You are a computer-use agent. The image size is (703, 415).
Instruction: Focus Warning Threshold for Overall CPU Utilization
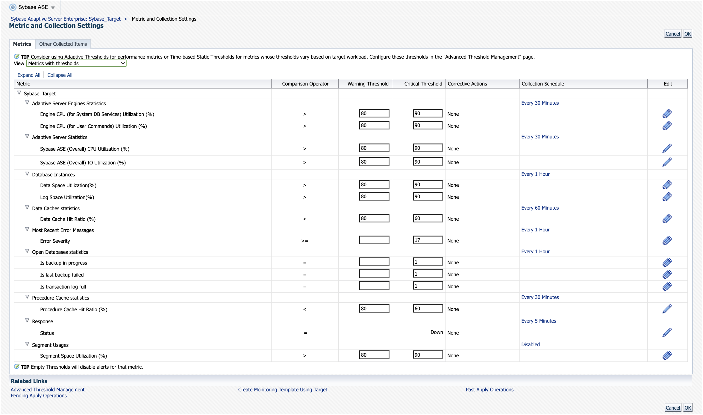point(374,148)
